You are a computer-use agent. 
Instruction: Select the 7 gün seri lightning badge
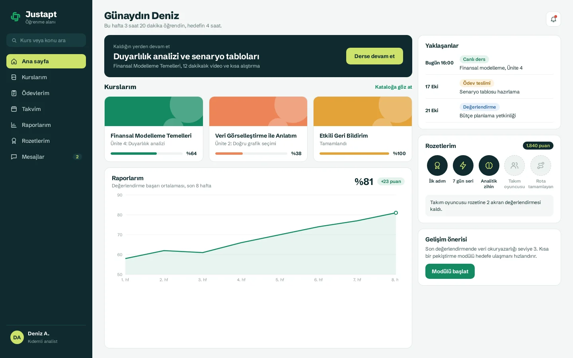click(x=463, y=165)
